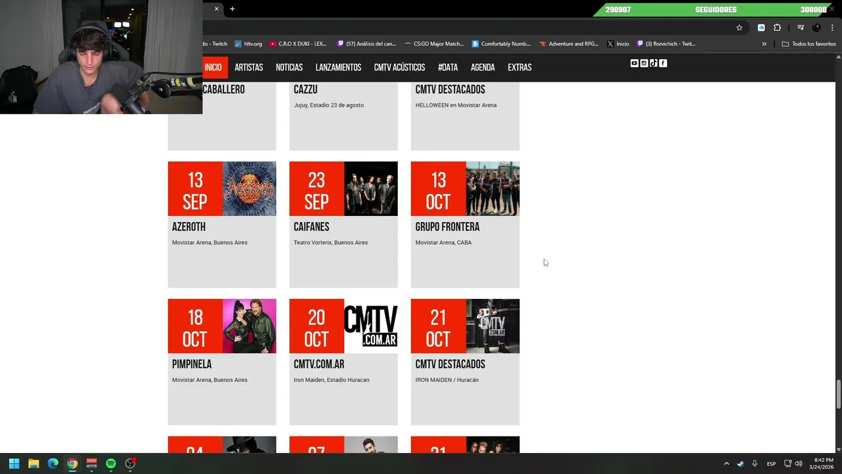This screenshot has width=842, height=474.
Task: Open the CMTV.COM.AR event title
Action: point(319,365)
